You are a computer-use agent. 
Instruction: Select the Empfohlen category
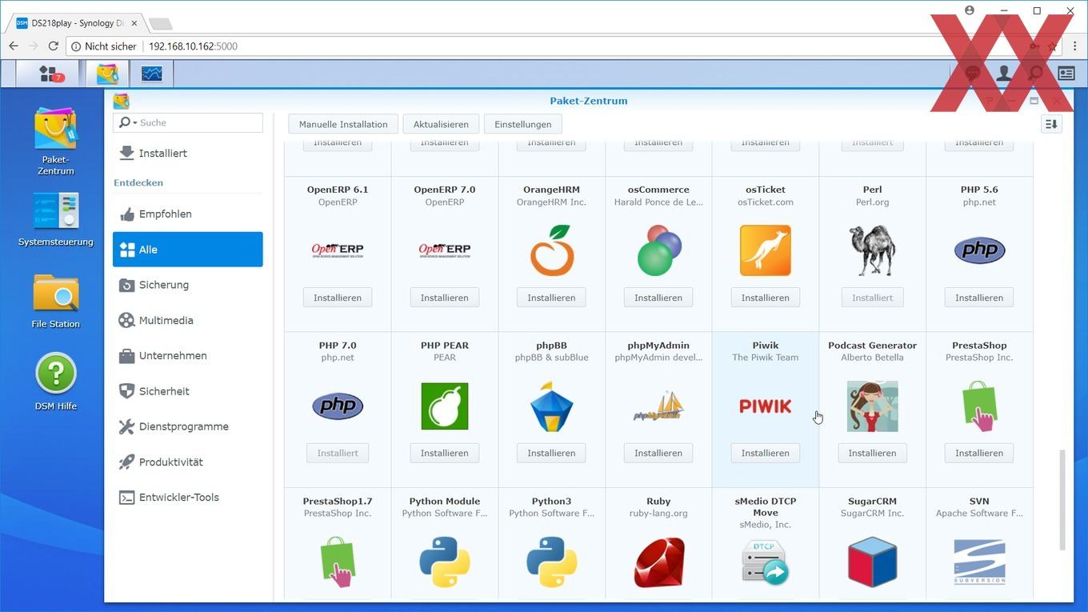point(187,214)
